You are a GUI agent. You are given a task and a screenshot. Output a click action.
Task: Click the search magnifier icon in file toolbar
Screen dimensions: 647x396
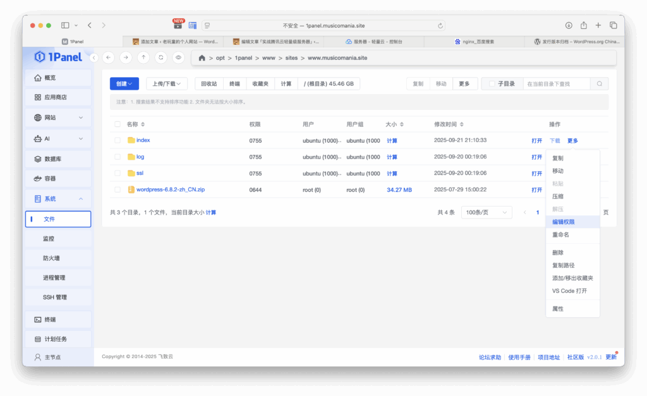pos(600,83)
